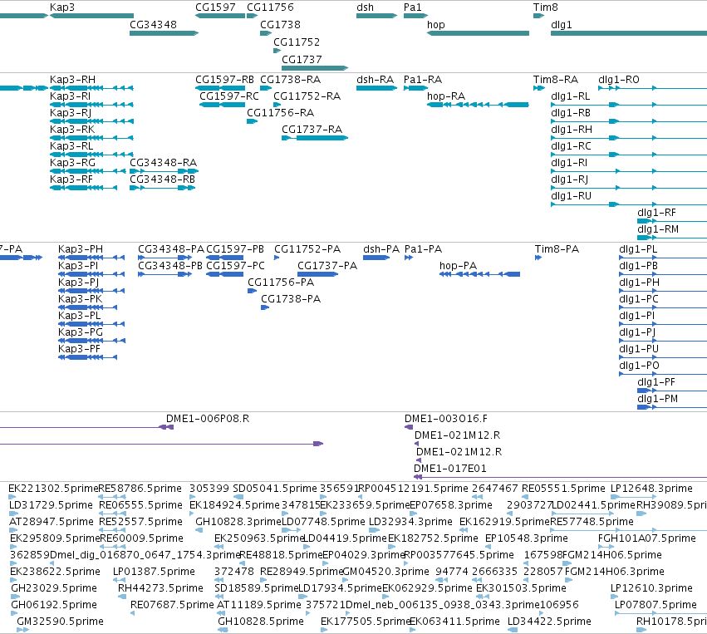Screen dimensions: 707x634
Task: Select transcript Kap3-RH
Action: coord(91,88)
